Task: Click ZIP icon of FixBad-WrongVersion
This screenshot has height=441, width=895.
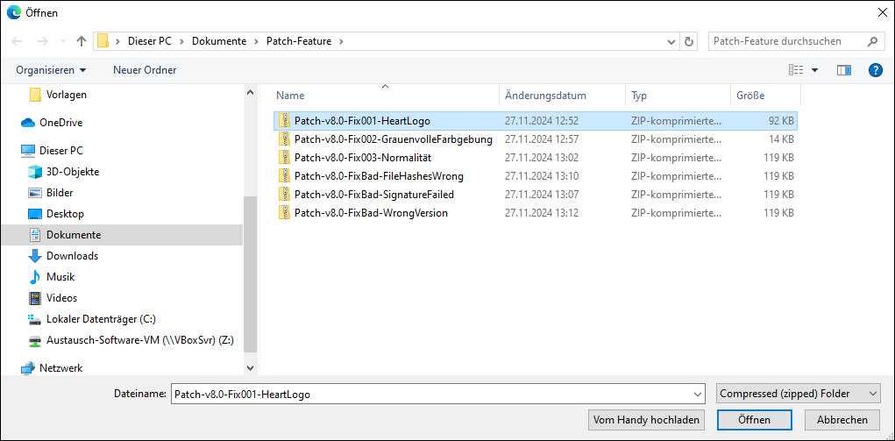Action: pyautogui.click(x=284, y=213)
